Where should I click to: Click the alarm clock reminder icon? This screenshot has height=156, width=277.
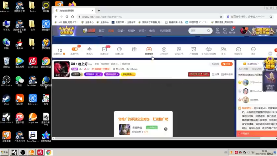pyautogui.click(x=194, y=49)
